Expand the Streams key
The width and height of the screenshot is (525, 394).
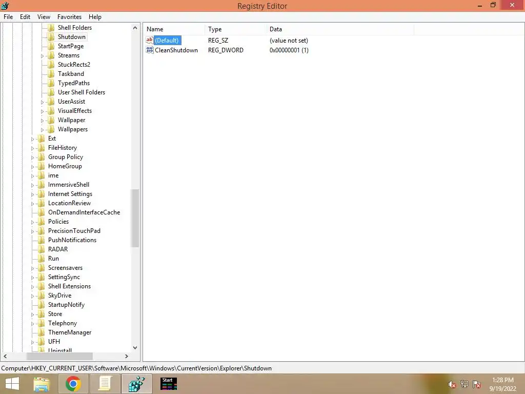click(42, 55)
